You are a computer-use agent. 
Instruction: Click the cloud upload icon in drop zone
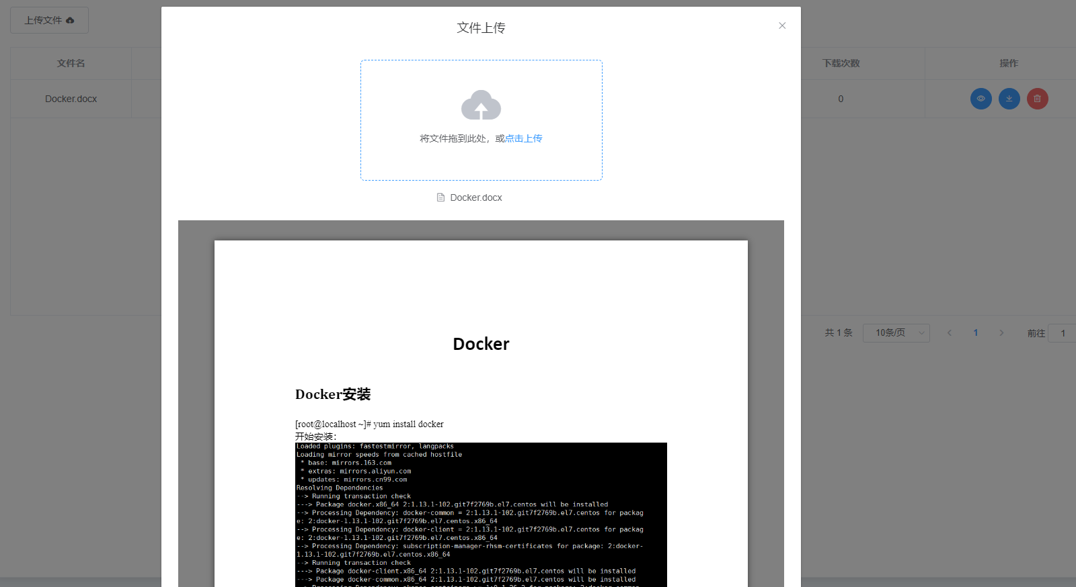[x=481, y=105]
